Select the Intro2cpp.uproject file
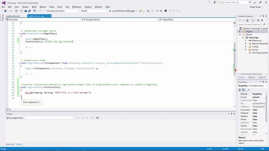 [260, 53]
